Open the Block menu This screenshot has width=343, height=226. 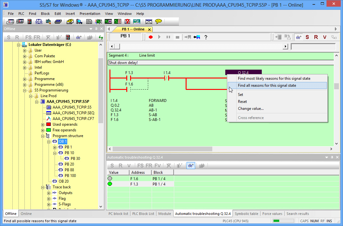point(45,14)
